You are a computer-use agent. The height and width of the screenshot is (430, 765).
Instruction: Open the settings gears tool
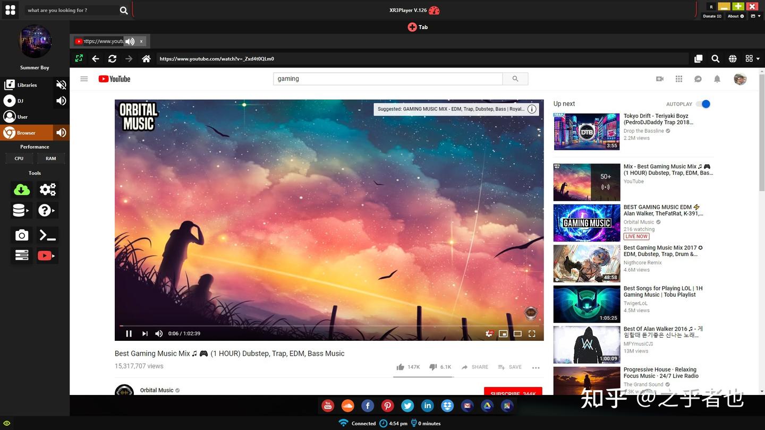48,190
